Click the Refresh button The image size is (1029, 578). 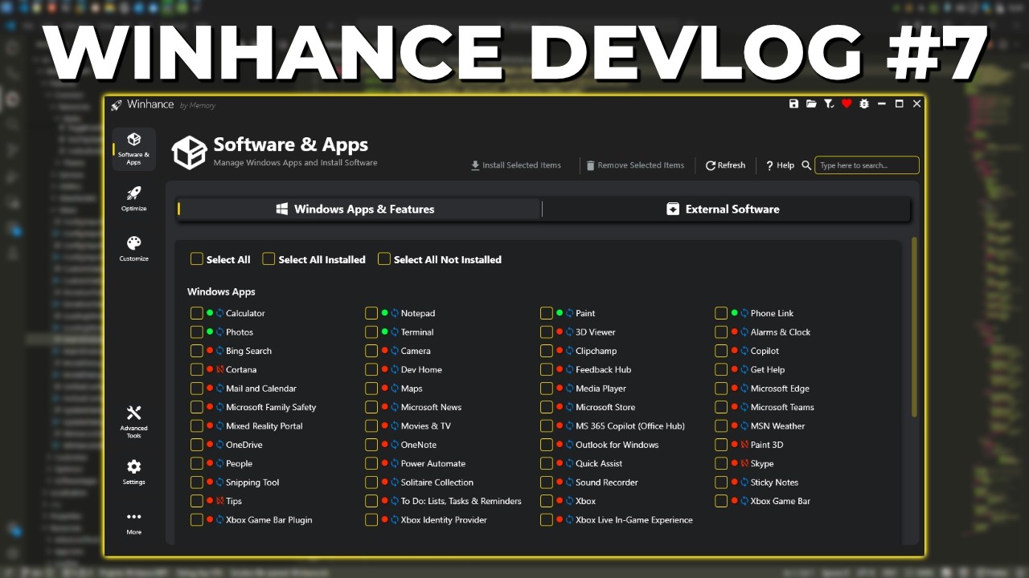[725, 165]
